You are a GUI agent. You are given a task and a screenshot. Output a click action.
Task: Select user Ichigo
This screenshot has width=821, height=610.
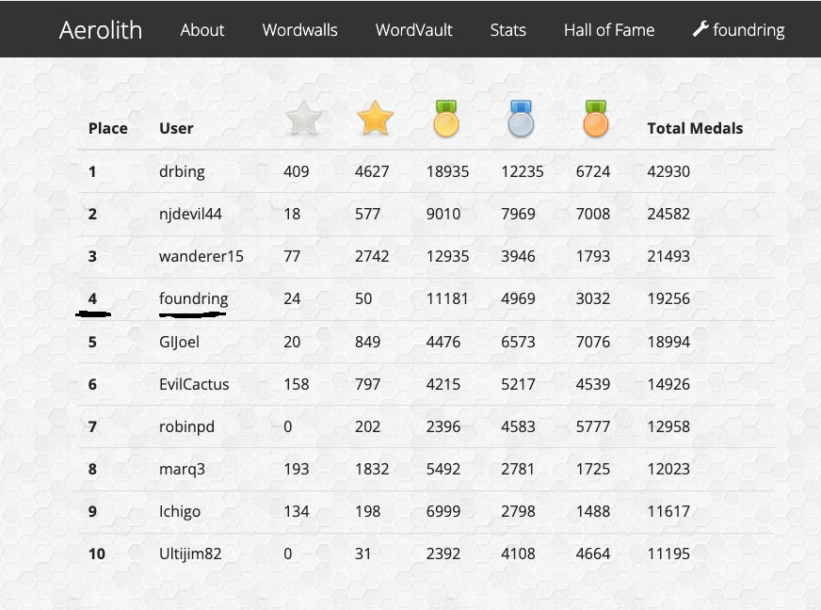point(180,512)
